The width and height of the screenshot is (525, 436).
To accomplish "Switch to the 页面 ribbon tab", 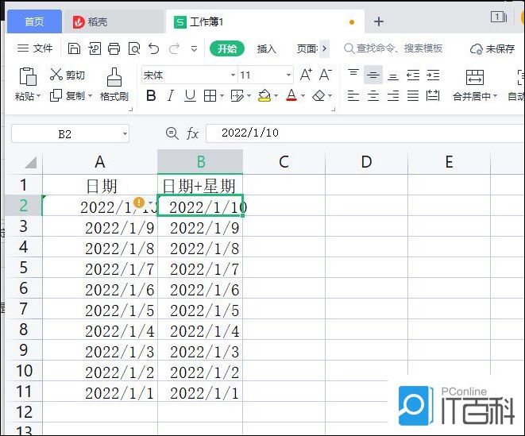I will pos(307,49).
